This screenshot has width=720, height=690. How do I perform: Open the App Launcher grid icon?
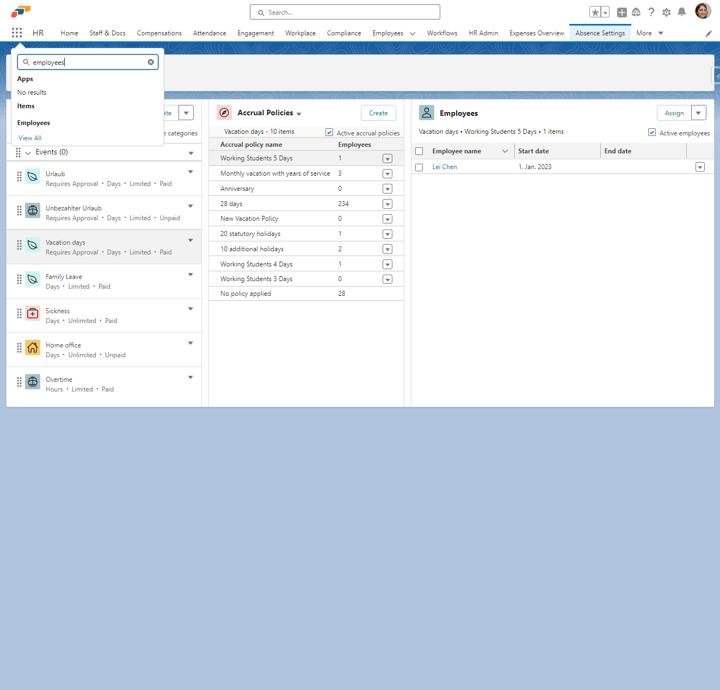[17, 33]
